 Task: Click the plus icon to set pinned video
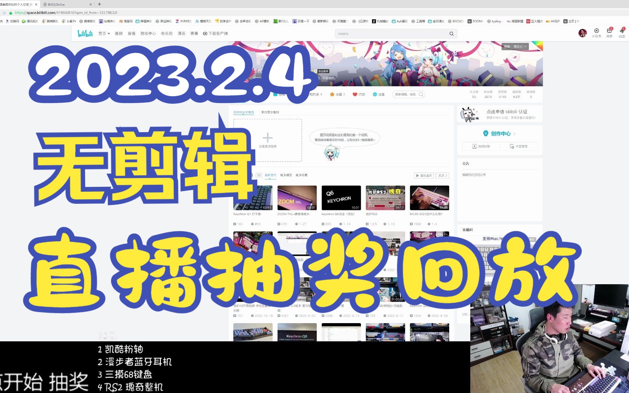coord(268,138)
